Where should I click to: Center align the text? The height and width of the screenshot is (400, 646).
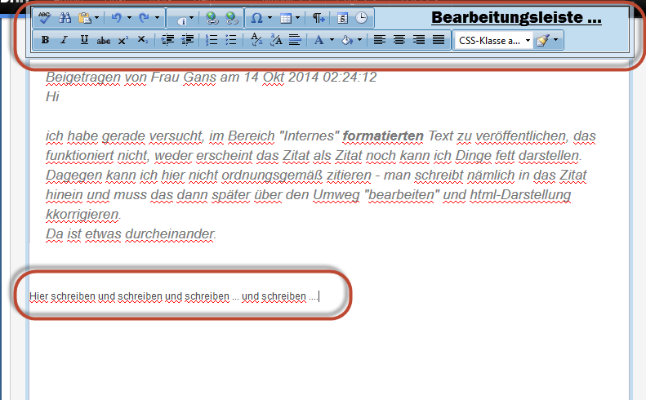[x=399, y=39]
